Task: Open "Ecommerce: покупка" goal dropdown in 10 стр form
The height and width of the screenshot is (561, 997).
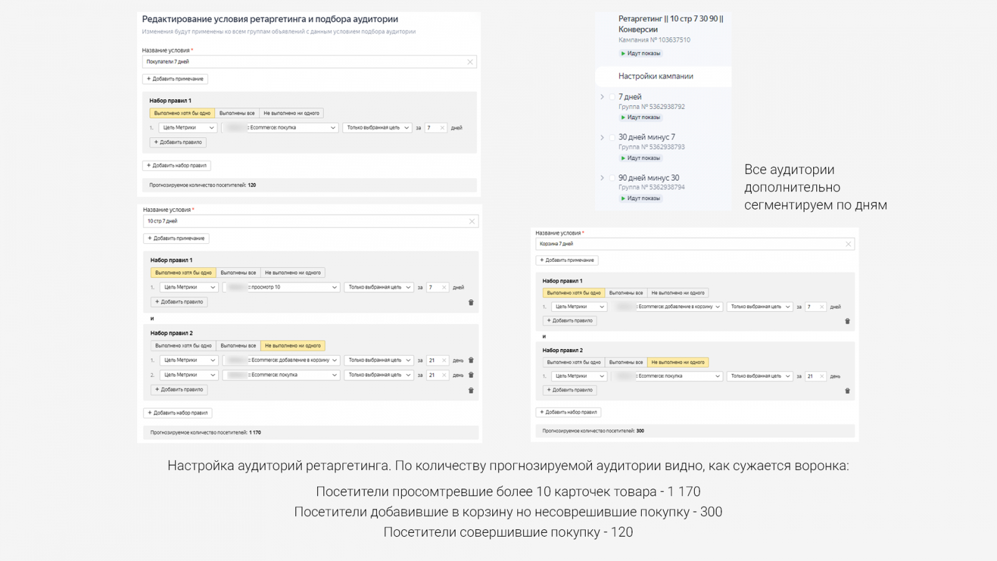Action: (x=281, y=375)
